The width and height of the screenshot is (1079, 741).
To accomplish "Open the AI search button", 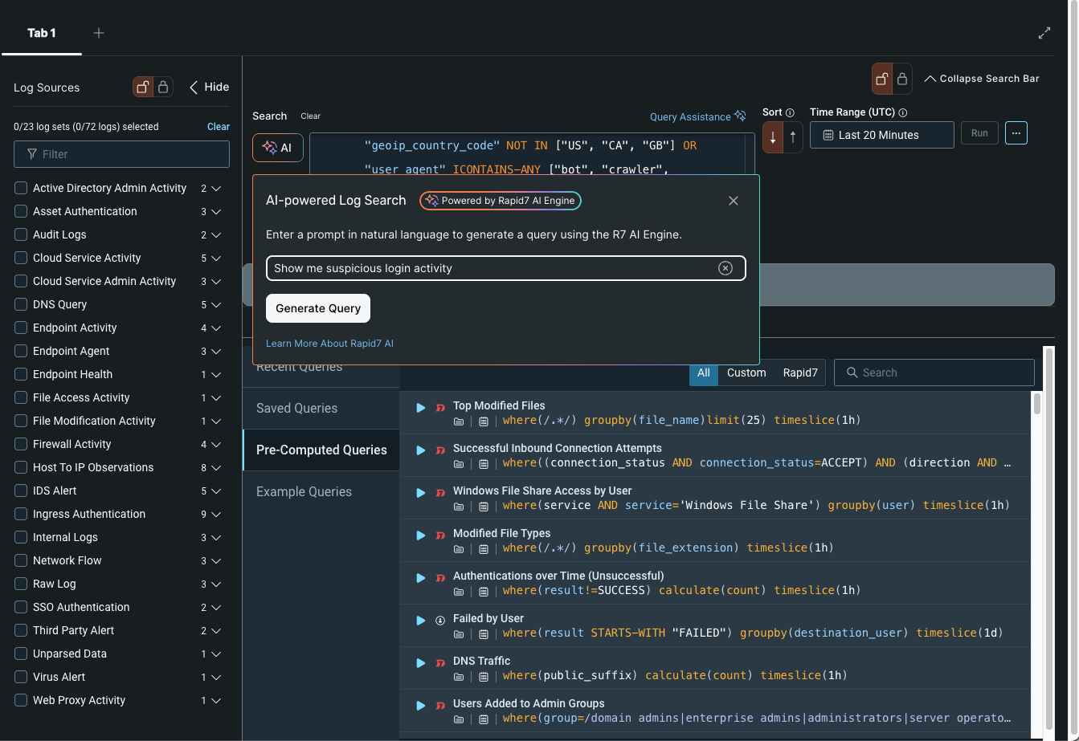I will point(278,148).
